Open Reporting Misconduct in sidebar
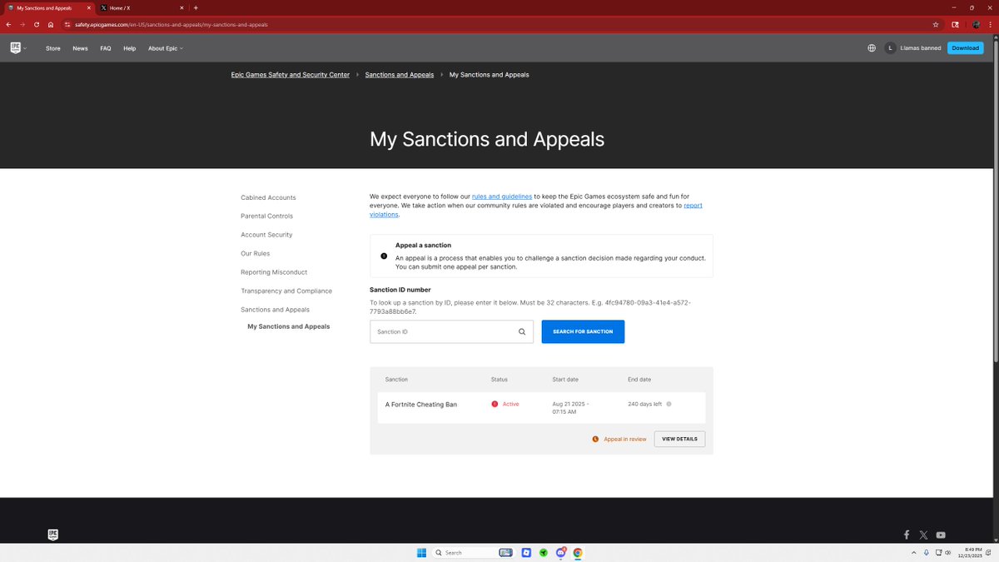The width and height of the screenshot is (999, 562). point(274,272)
